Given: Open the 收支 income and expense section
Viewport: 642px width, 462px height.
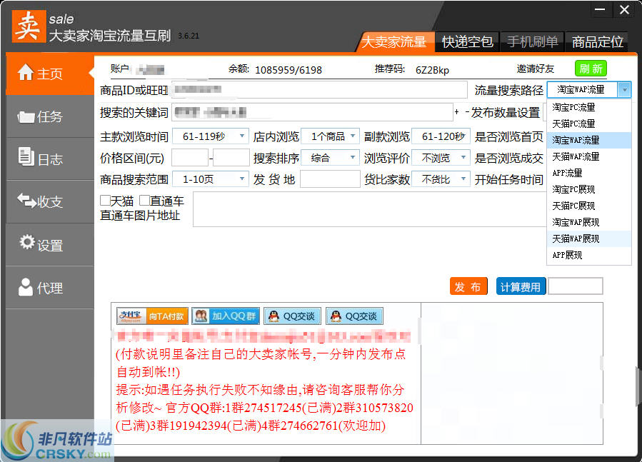Looking at the screenshot, I should click(50, 201).
